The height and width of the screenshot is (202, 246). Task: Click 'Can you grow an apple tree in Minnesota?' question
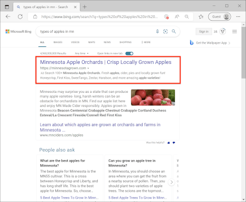[x=132, y=163]
